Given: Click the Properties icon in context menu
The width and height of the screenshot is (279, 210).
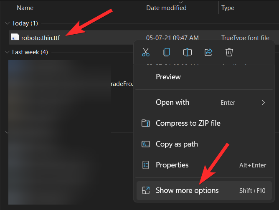Looking at the screenshot, I should click(146, 165).
